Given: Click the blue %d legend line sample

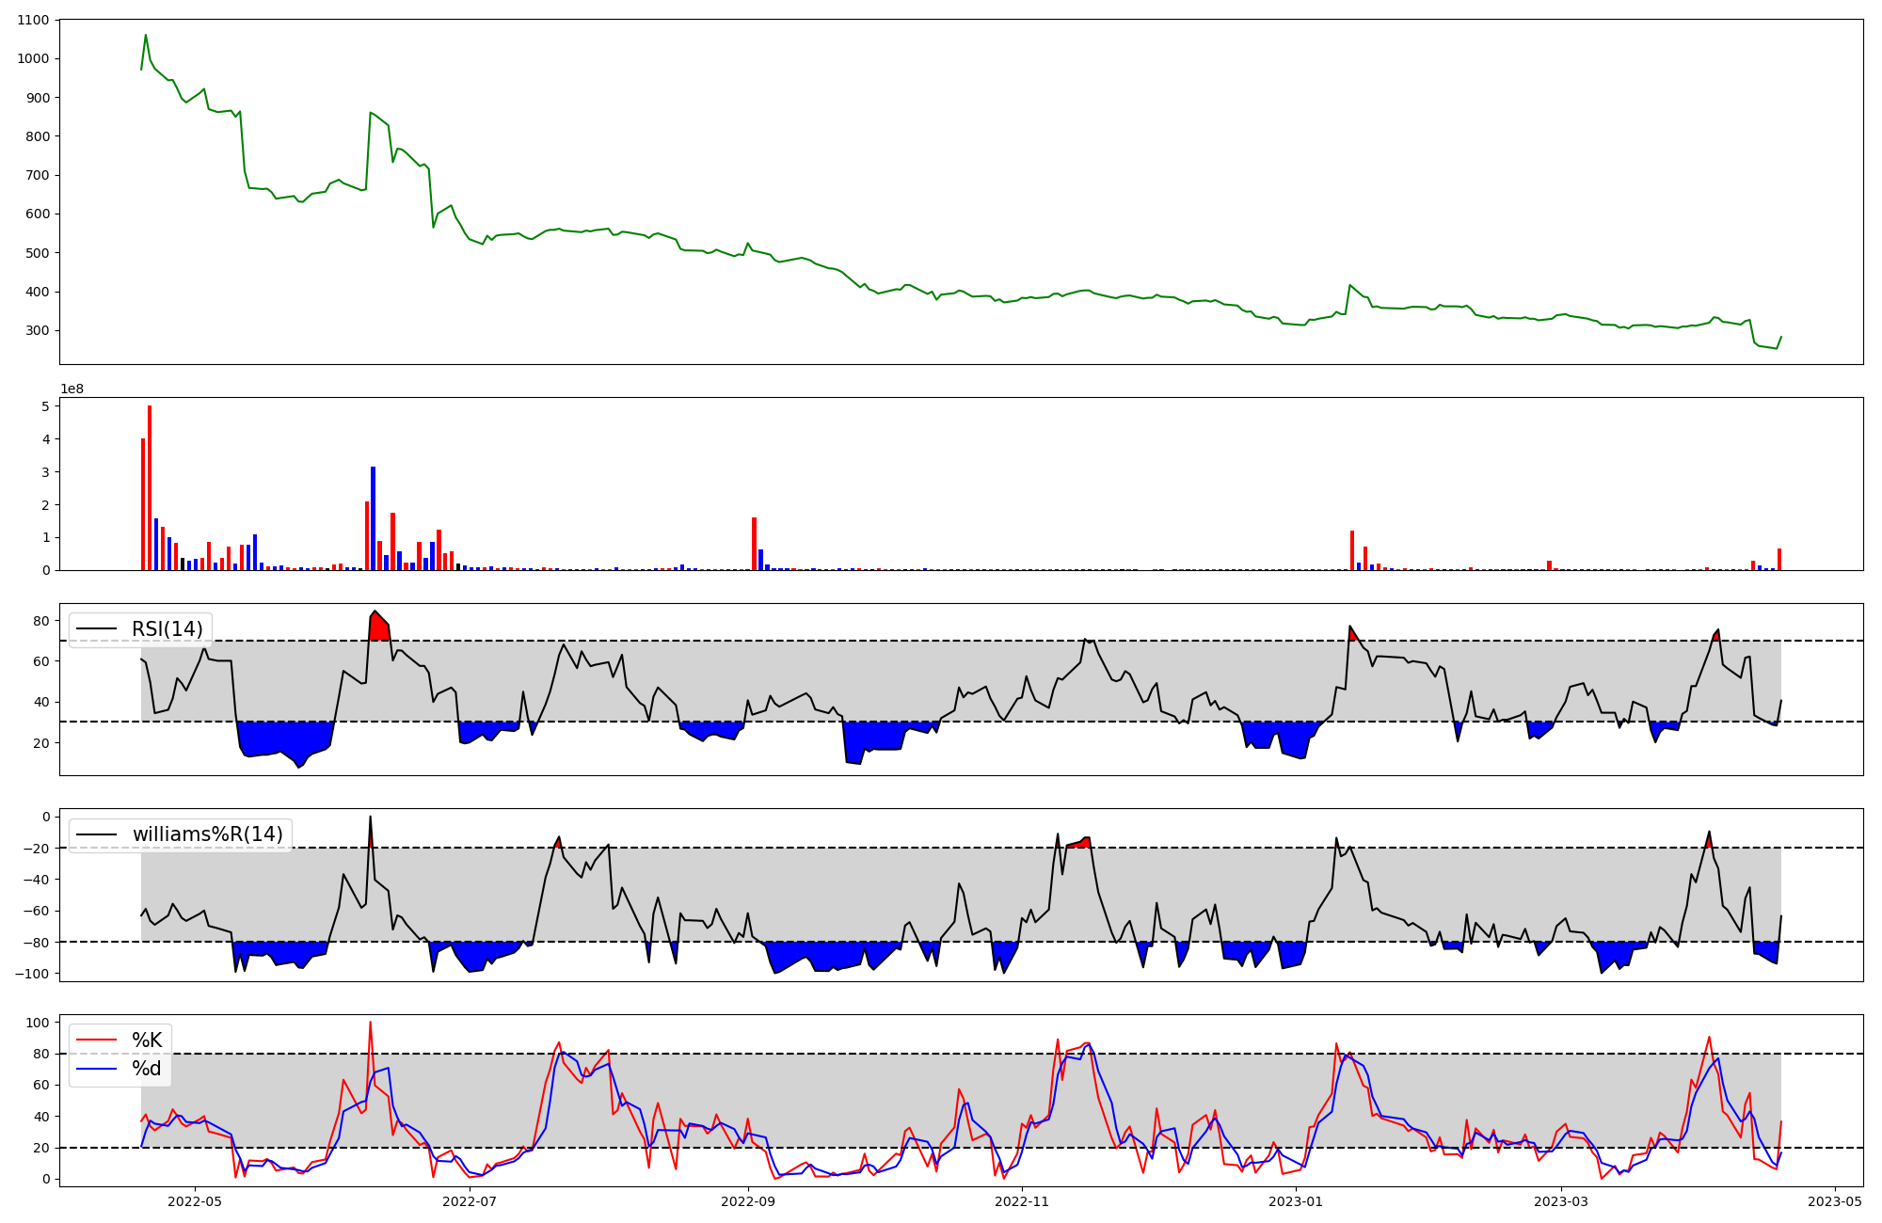Looking at the screenshot, I should click(x=96, y=1069).
